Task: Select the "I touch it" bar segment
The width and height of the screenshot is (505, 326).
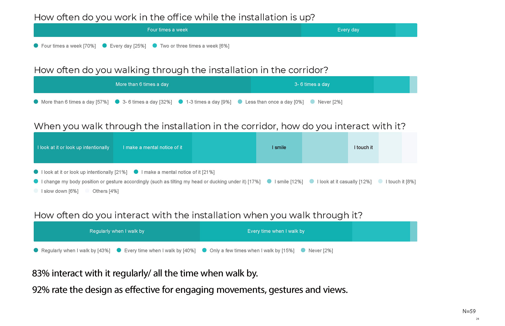Action: coord(363,148)
